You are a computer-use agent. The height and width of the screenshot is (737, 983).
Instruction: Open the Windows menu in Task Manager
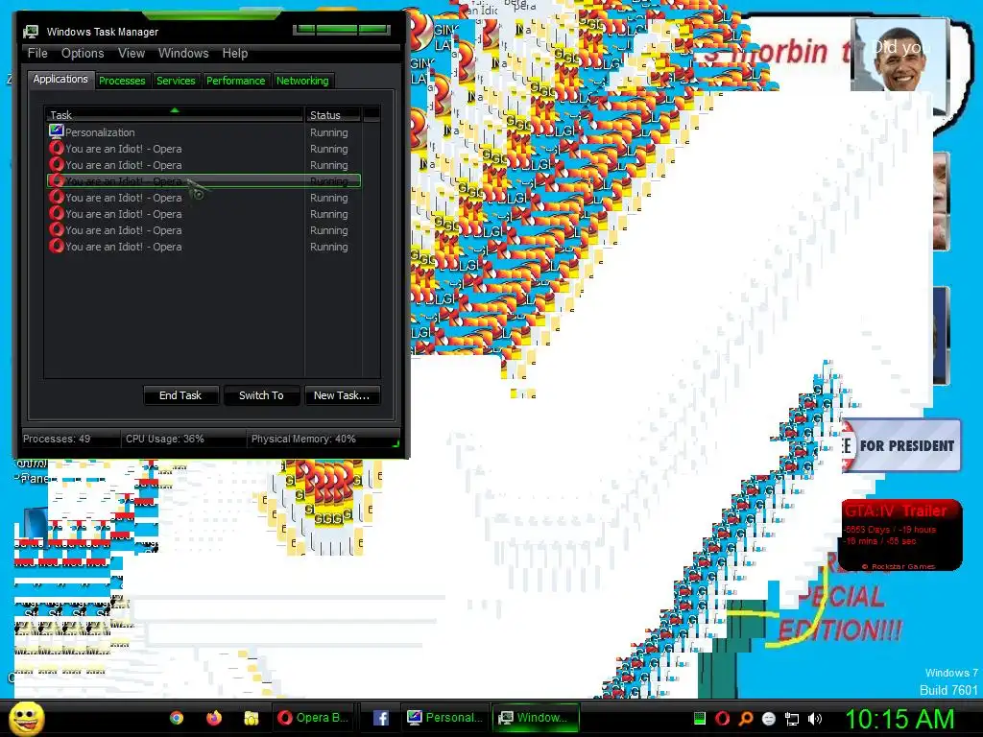(183, 54)
